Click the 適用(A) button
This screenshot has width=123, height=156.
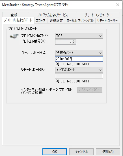108,152
